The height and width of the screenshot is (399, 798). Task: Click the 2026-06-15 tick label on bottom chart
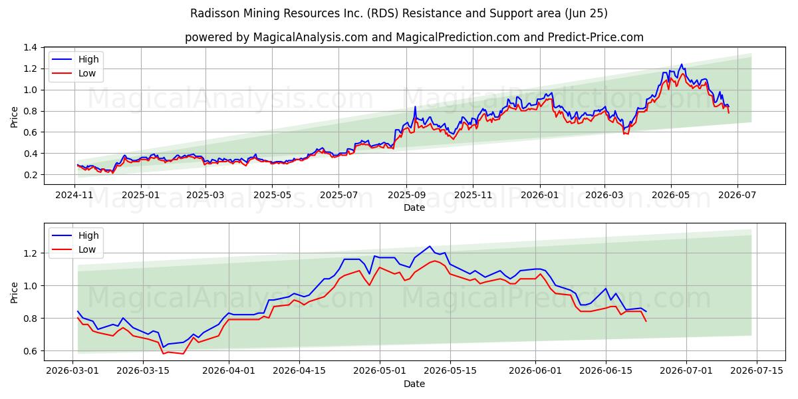606,372
